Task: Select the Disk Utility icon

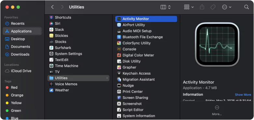Action: [x=119, y=61]
